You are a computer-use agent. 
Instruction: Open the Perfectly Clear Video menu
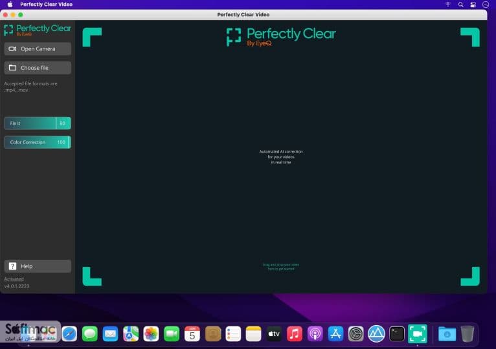coord(46,5)
